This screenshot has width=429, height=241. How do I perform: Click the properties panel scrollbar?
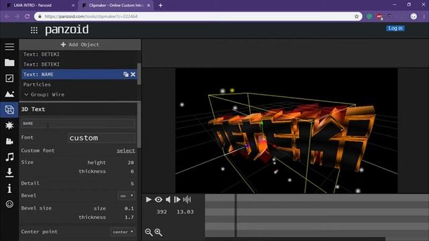pos(139,125)
